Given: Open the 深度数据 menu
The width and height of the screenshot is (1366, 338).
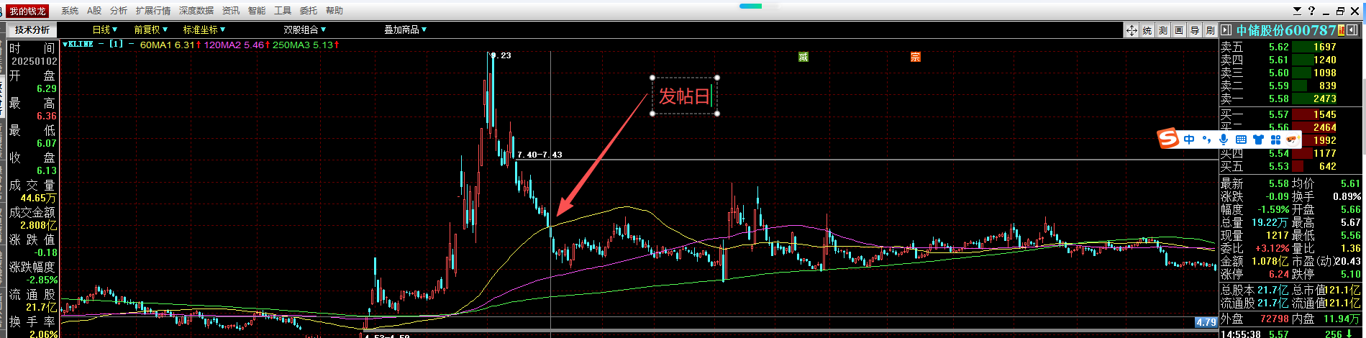Looking at the screenshot, I should tap(196, 11).
